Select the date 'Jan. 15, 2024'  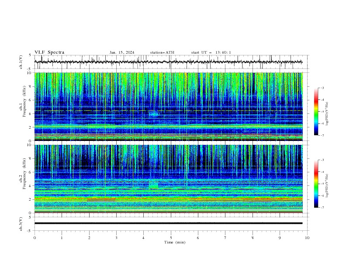point(122,52)
